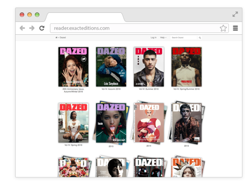Focus the Search Dazed field
The width and height of the screenshot is (250, 185).
coord(184,38)
